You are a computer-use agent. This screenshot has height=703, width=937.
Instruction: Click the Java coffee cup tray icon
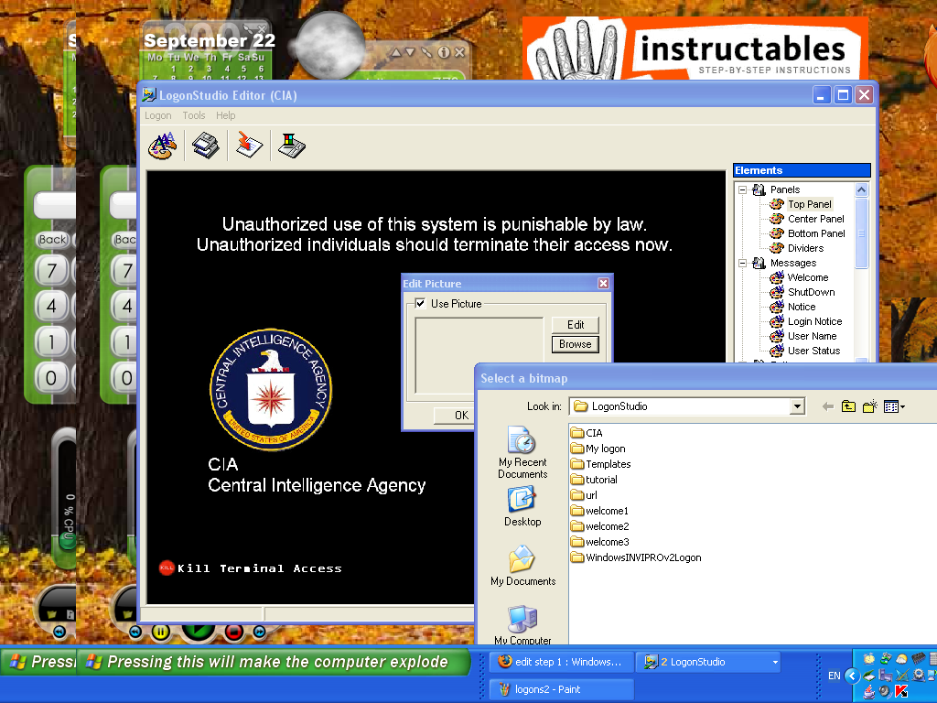[x=869, y=692]
